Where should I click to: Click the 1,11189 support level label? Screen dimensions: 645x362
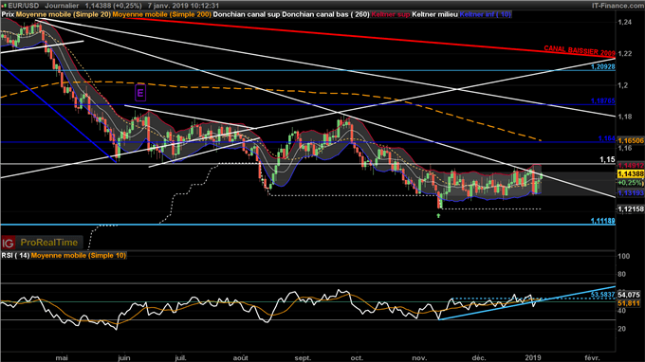pyautogui.click(x=603, y=221)
